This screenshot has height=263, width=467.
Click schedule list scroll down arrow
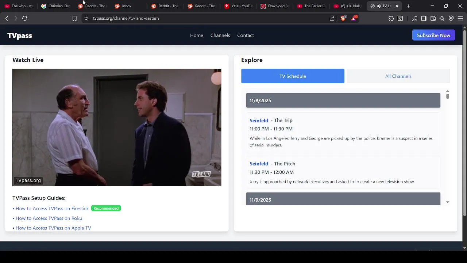pyautogui.click(x=447, y=202)
